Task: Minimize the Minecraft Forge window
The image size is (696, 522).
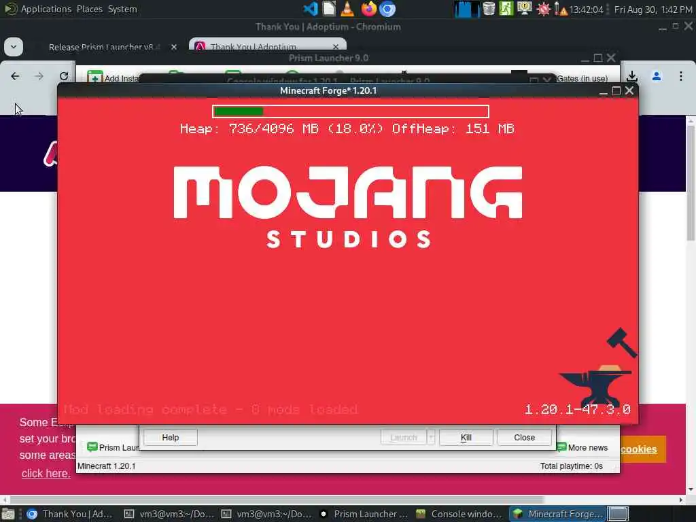Action: [x=603, y=92]
